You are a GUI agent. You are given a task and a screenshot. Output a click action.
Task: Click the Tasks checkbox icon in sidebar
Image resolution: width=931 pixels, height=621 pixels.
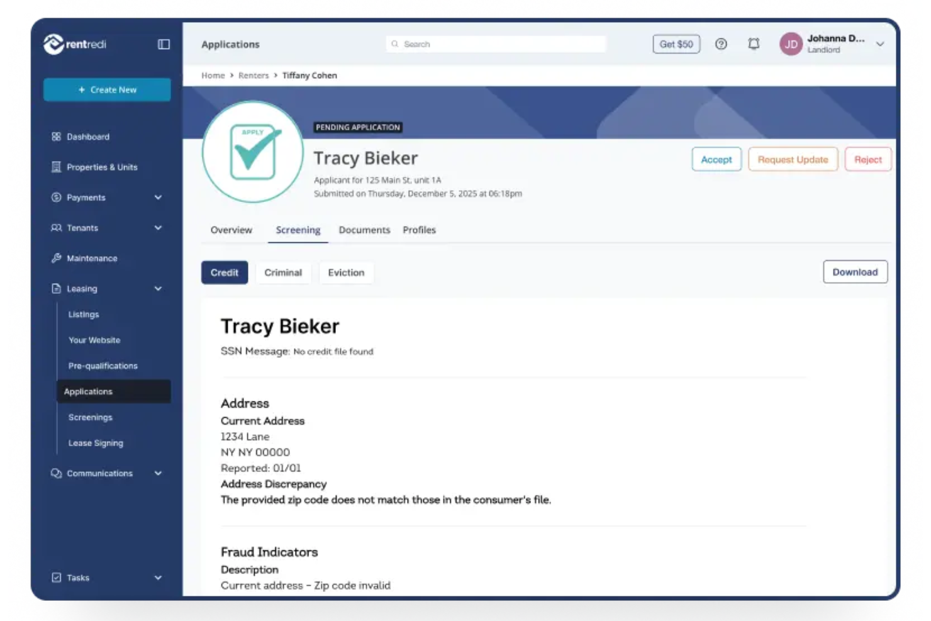tap(55, 577)
